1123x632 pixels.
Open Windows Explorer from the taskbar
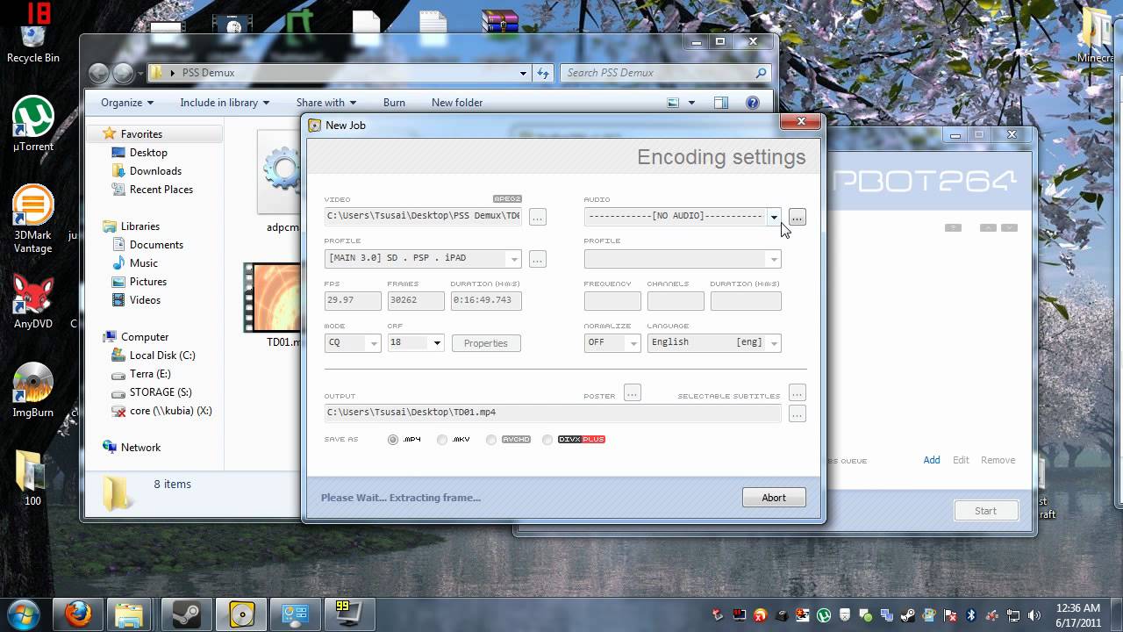(131, 614)
